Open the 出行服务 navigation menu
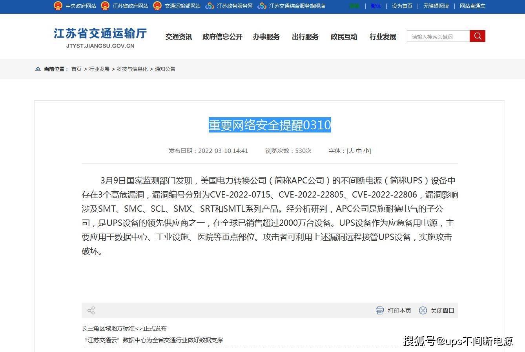The image size is (525, 352). click(x=305, y=36)
